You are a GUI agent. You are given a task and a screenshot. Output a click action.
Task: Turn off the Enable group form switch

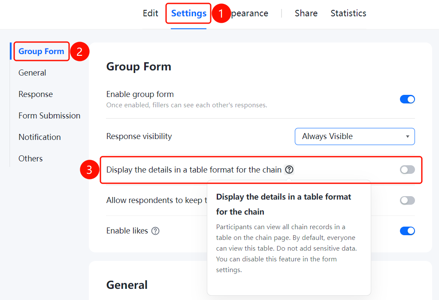click(x=407, y=99)
